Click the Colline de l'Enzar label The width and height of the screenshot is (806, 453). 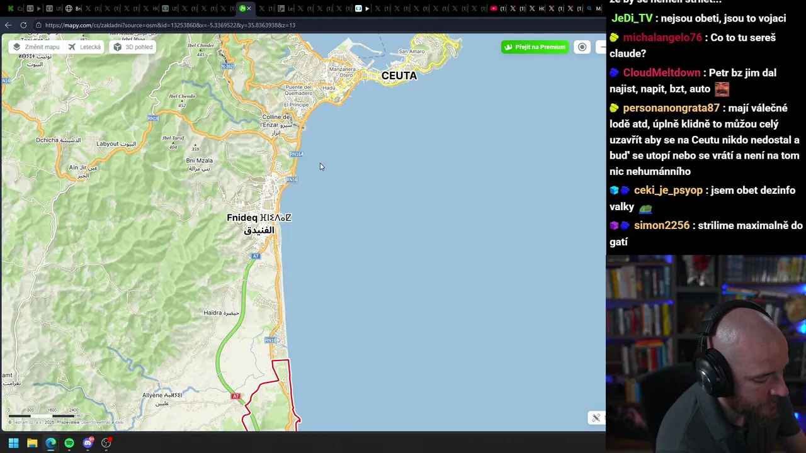pyautogui.click(x=276, y=125)
